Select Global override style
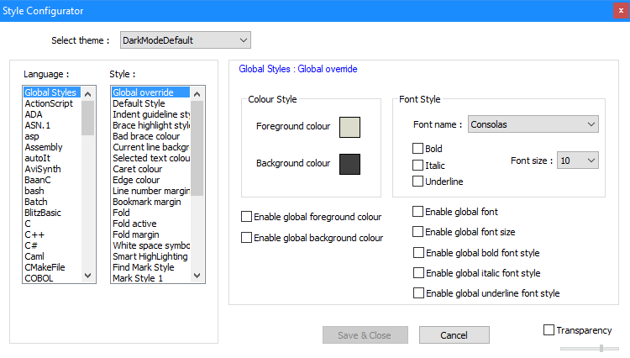Screen dimensions: 630x358 click(150, 92)
